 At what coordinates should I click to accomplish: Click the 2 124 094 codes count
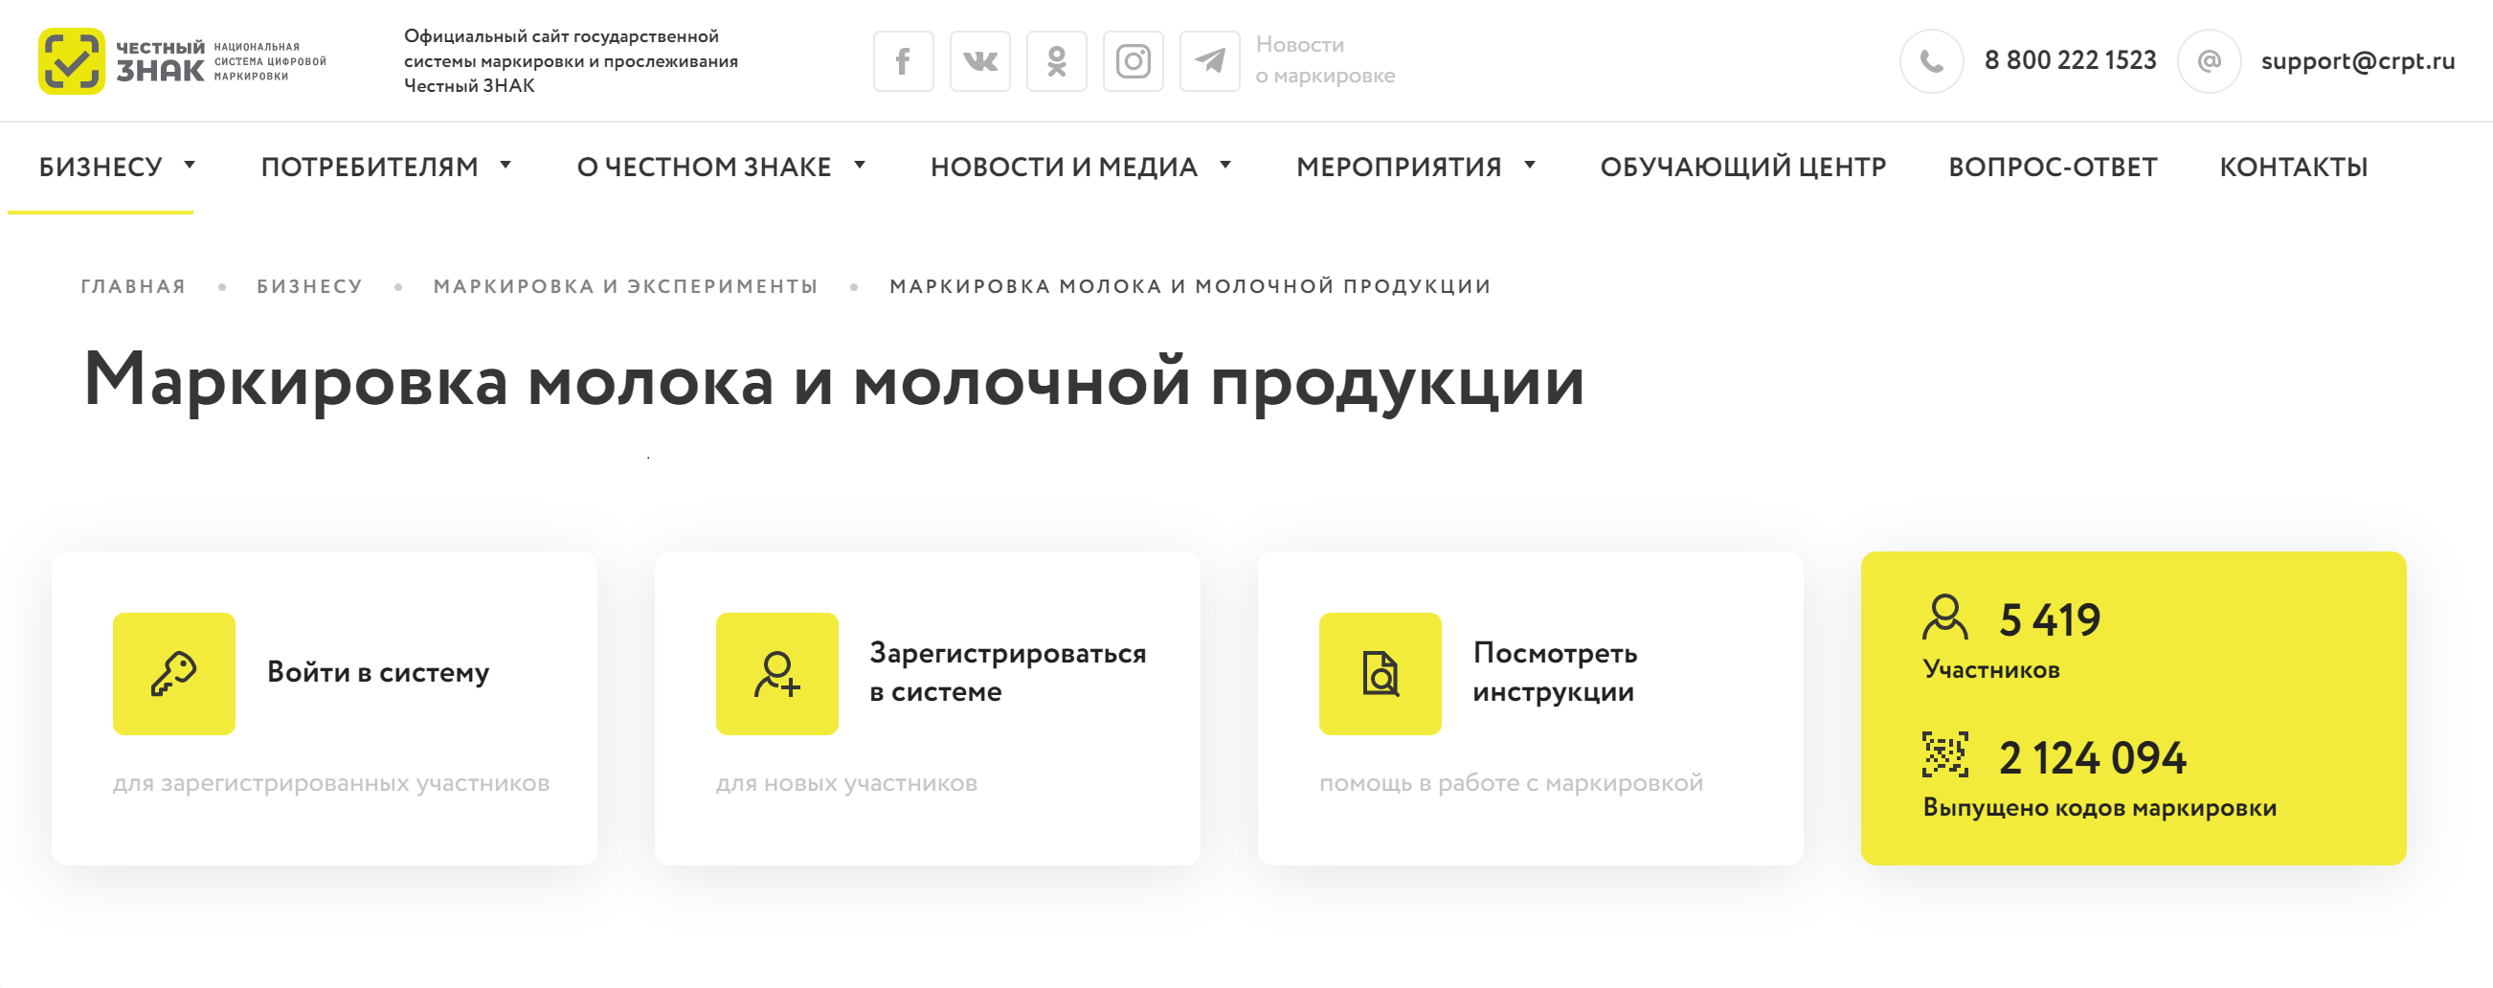coord(2093,756)
